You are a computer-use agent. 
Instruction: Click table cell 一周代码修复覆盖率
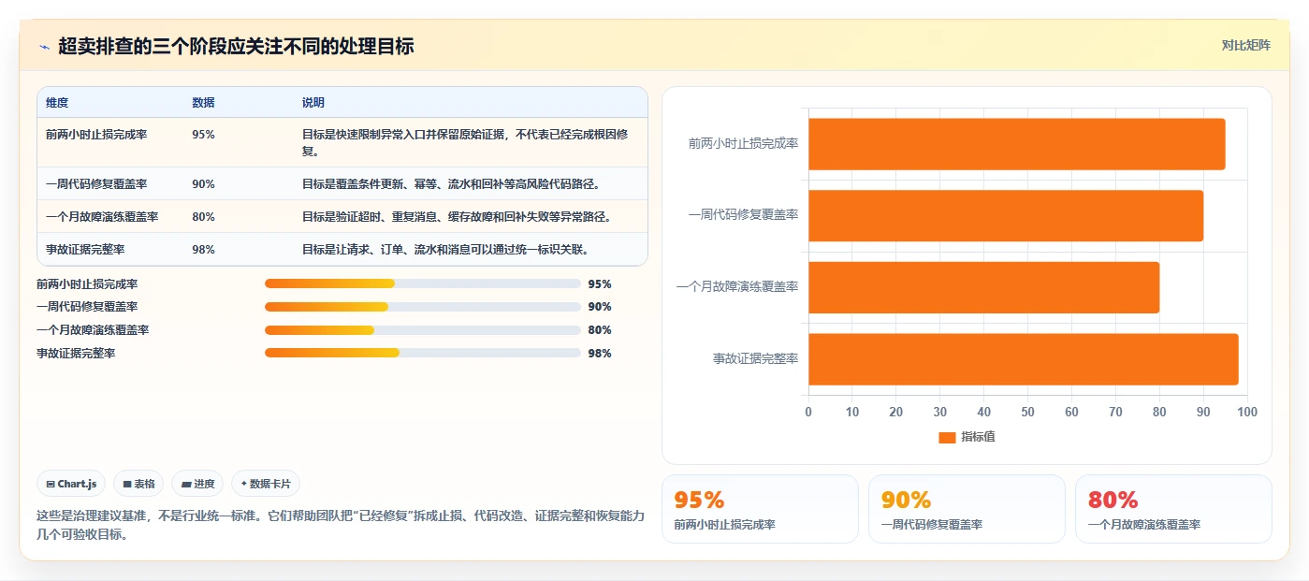pyautogui.click(x=96, y=184)
